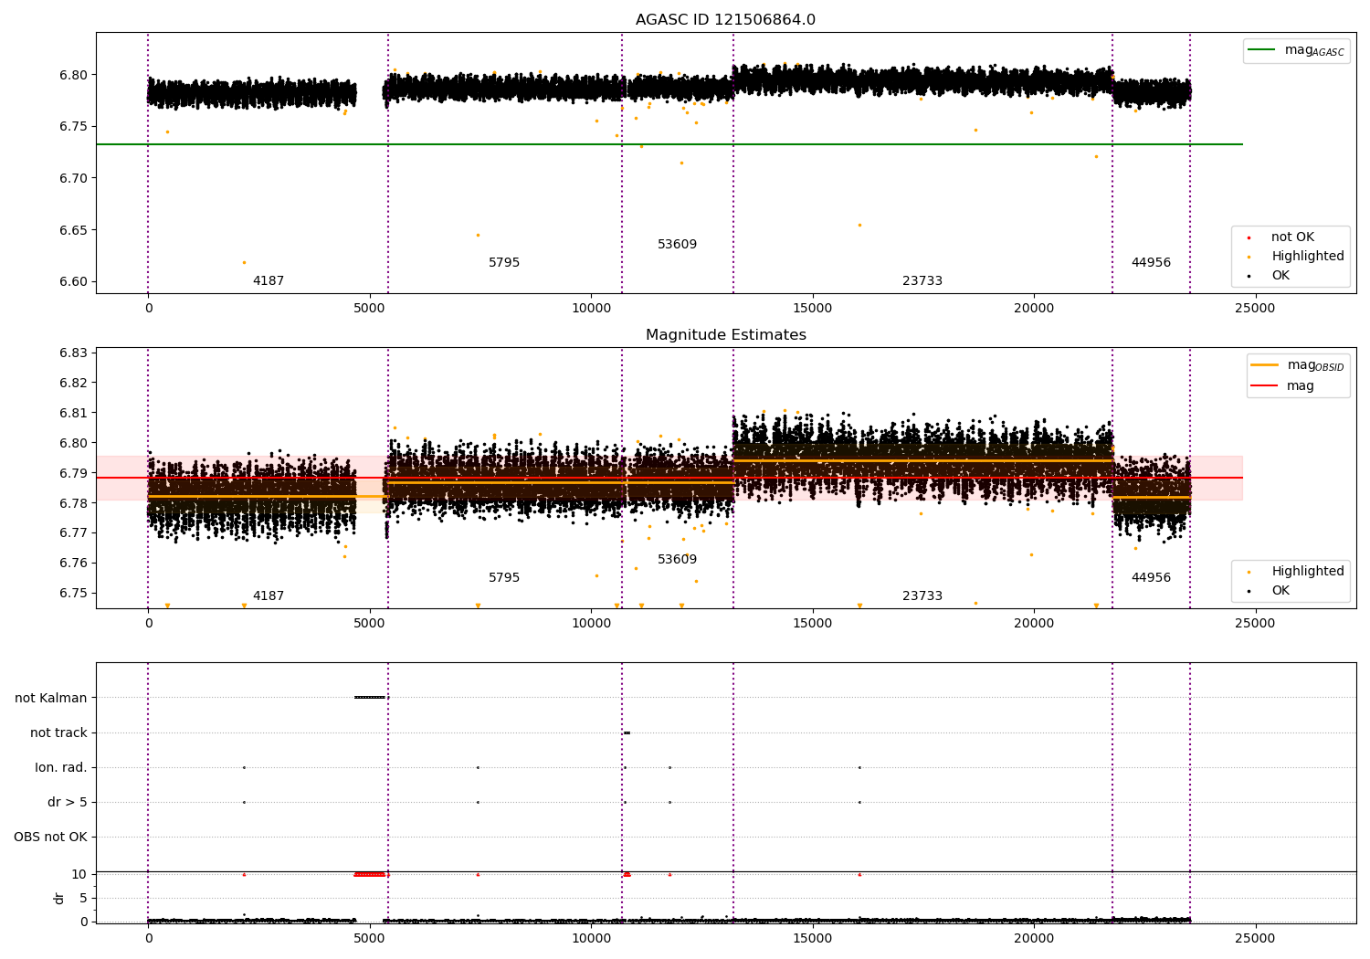Click x-axis tick '5000' in bottom plot

370,940
